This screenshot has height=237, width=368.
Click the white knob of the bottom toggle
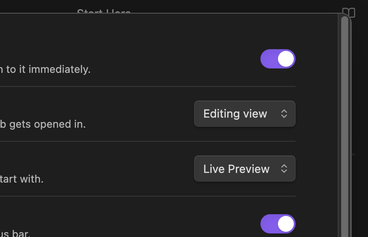coord(286,224)
